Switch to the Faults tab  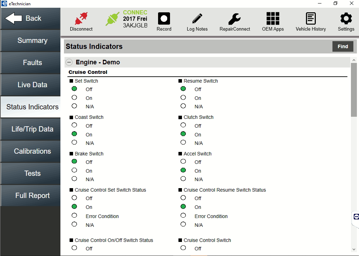[30, 63]
